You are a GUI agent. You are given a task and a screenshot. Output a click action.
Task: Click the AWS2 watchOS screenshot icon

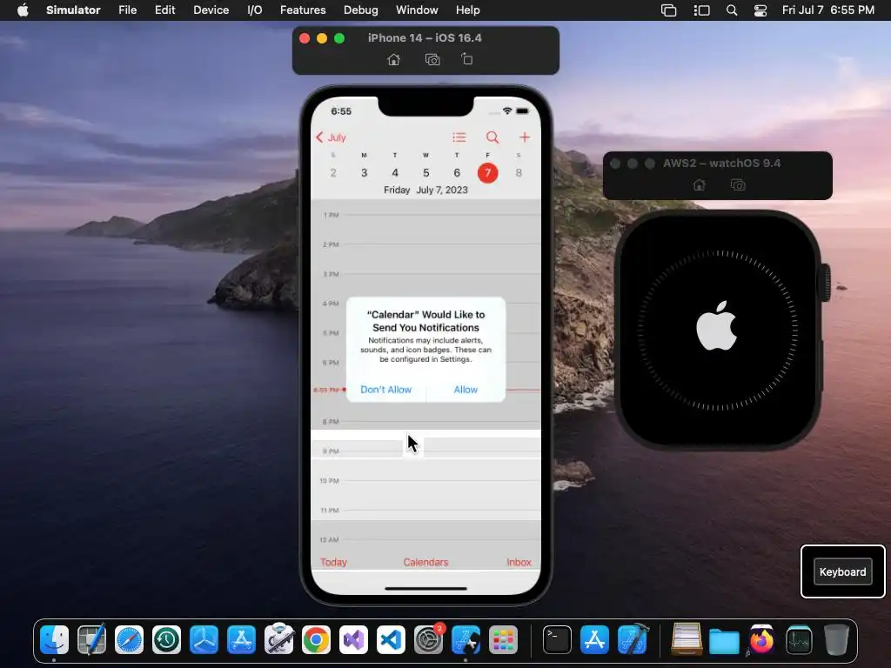tap(738, 185)
